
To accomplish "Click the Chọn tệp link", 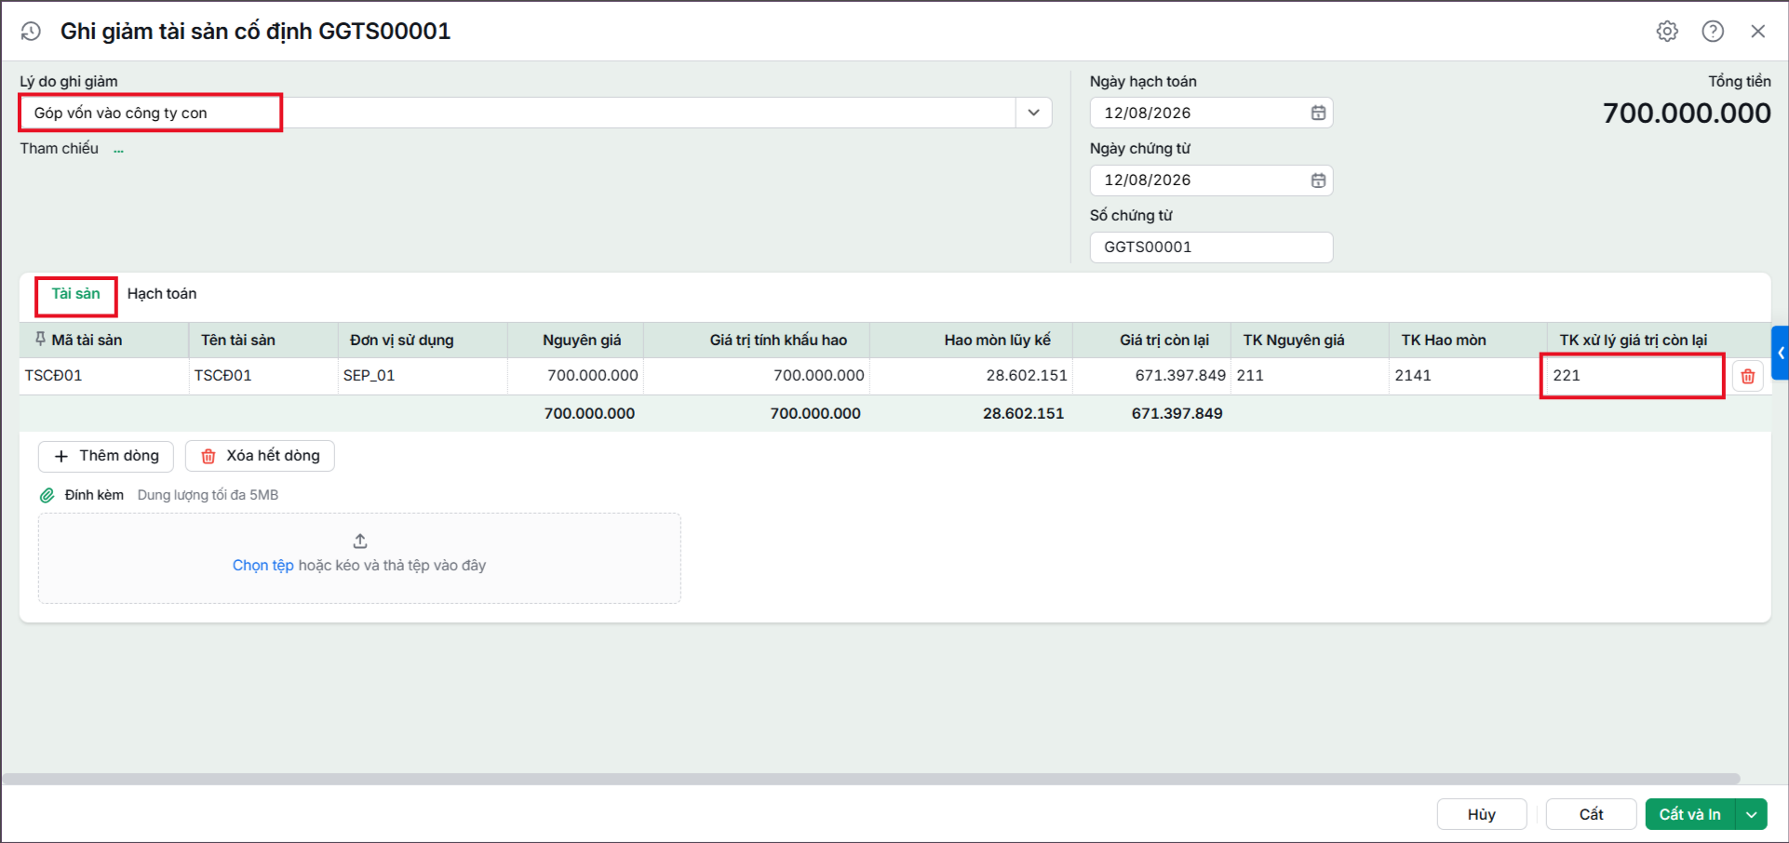I will (262, 565).
